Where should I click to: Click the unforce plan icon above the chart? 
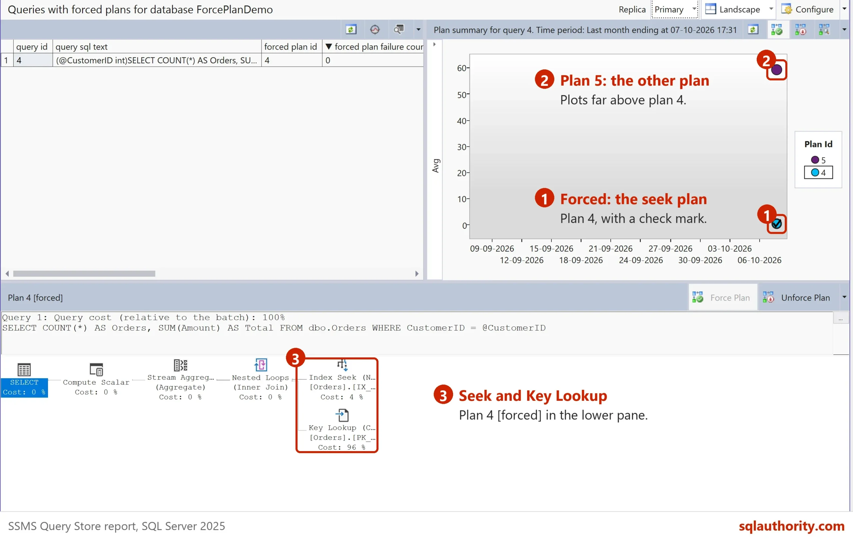801,29
